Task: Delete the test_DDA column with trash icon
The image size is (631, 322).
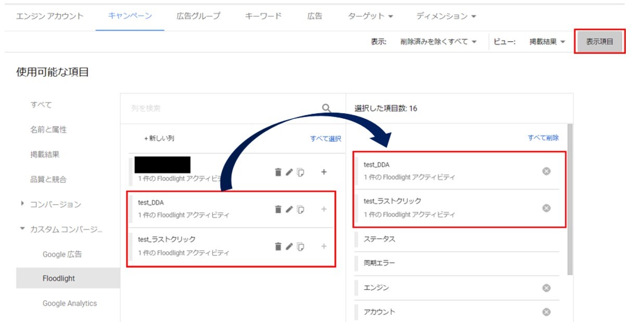Action: pyautogui.click(x=278, y=209)
